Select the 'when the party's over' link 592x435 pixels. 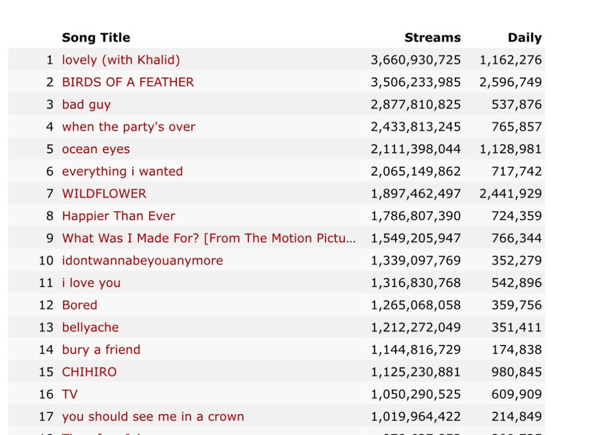pyautogui.click(x=128, y=127)
